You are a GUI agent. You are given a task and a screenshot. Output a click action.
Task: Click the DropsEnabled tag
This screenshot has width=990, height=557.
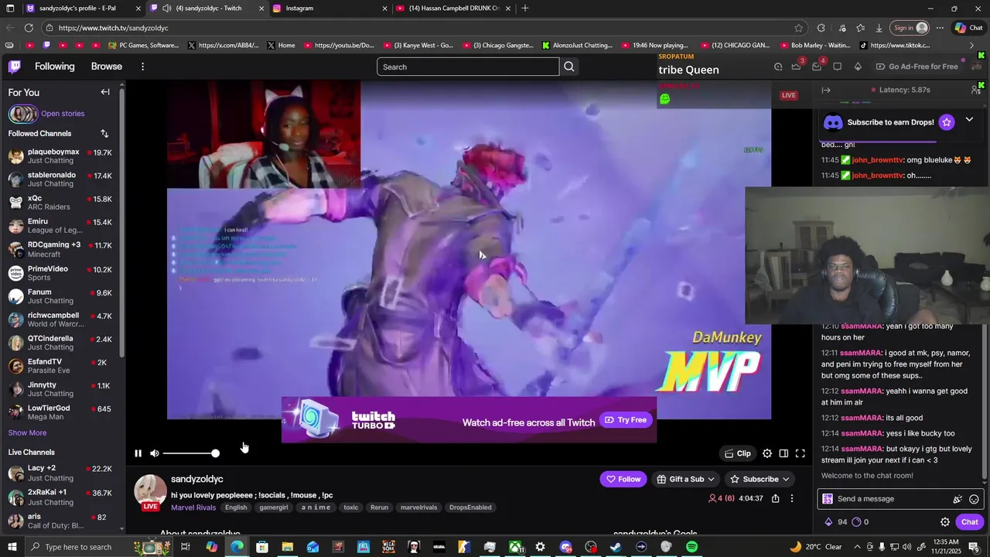[x=470, y=507]
